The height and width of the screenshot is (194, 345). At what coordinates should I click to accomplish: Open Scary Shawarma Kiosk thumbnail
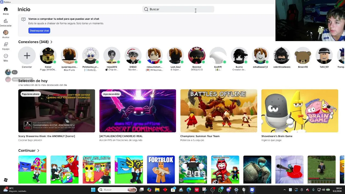click(x=57, y=111)
